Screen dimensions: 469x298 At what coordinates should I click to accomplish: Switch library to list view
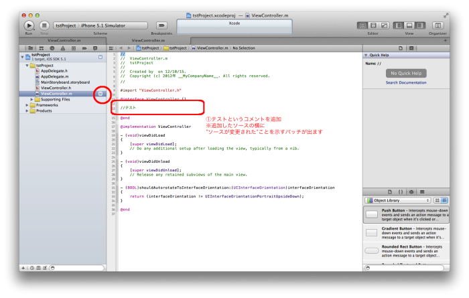tap(444, 200)
